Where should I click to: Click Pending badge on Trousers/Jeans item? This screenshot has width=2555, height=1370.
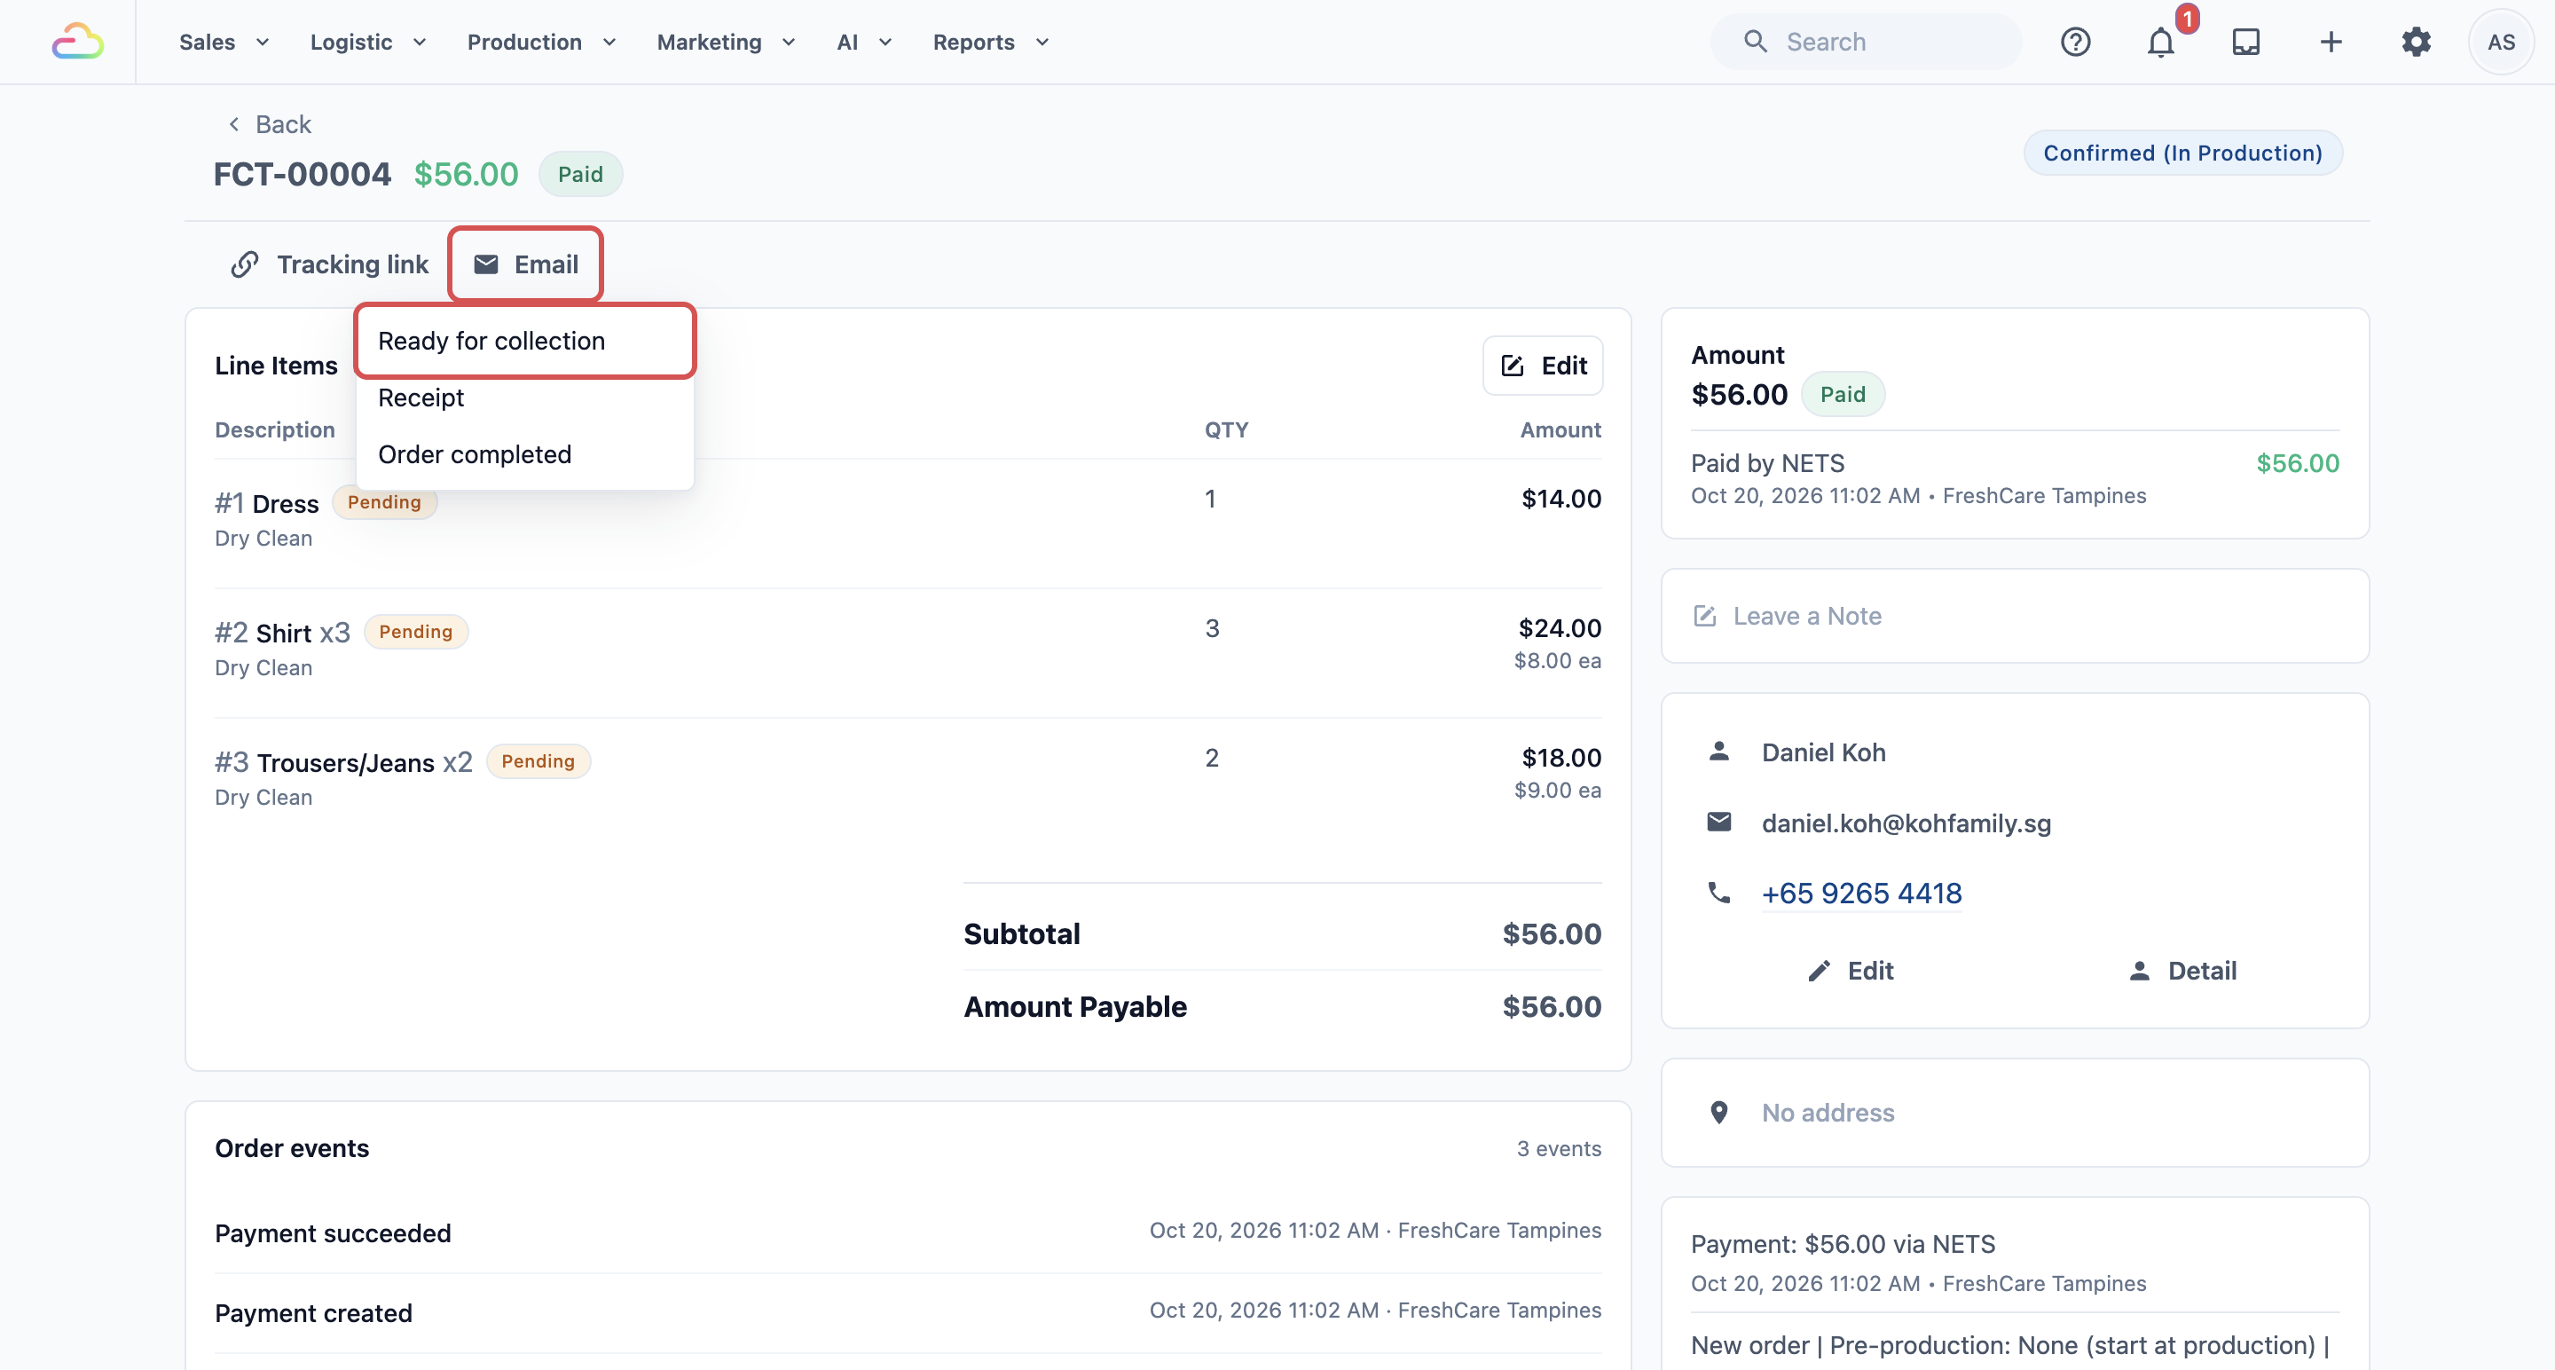(x=538, y=761)
